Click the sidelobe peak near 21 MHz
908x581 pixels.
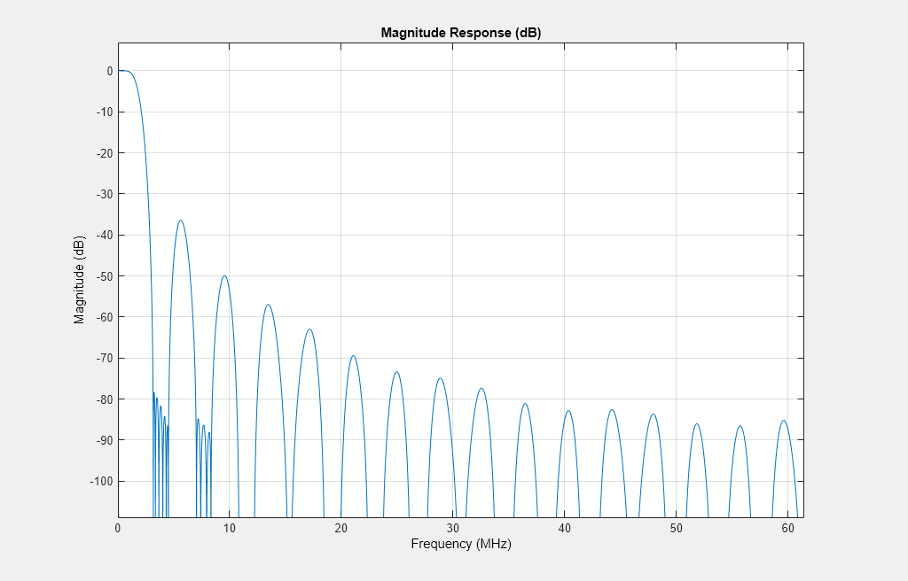tap(353, 356)
